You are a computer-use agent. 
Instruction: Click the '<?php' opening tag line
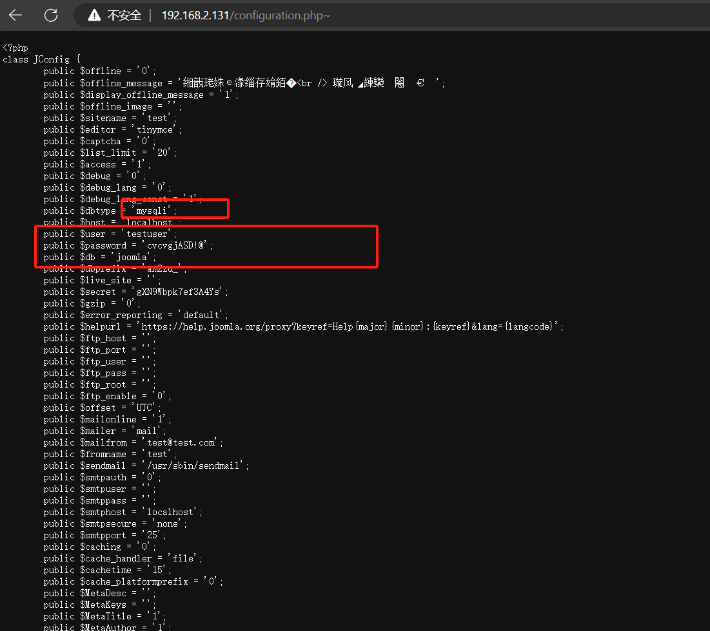(x=15, y=48)
